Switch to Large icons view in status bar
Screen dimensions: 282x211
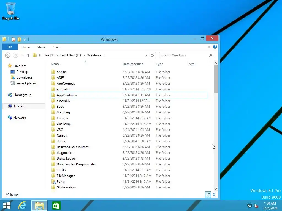[x=214, y=195]
